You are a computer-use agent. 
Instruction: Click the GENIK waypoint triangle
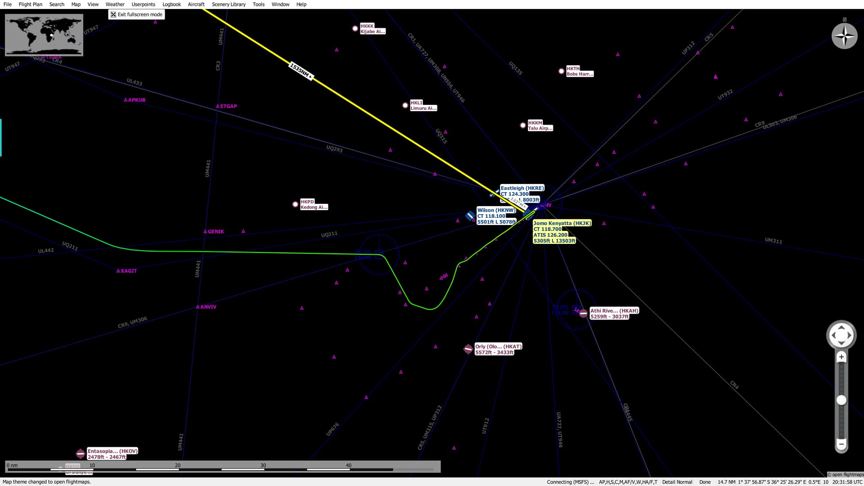click(205, 232)
